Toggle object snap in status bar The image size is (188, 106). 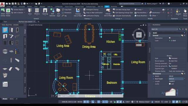pos(106,102)
